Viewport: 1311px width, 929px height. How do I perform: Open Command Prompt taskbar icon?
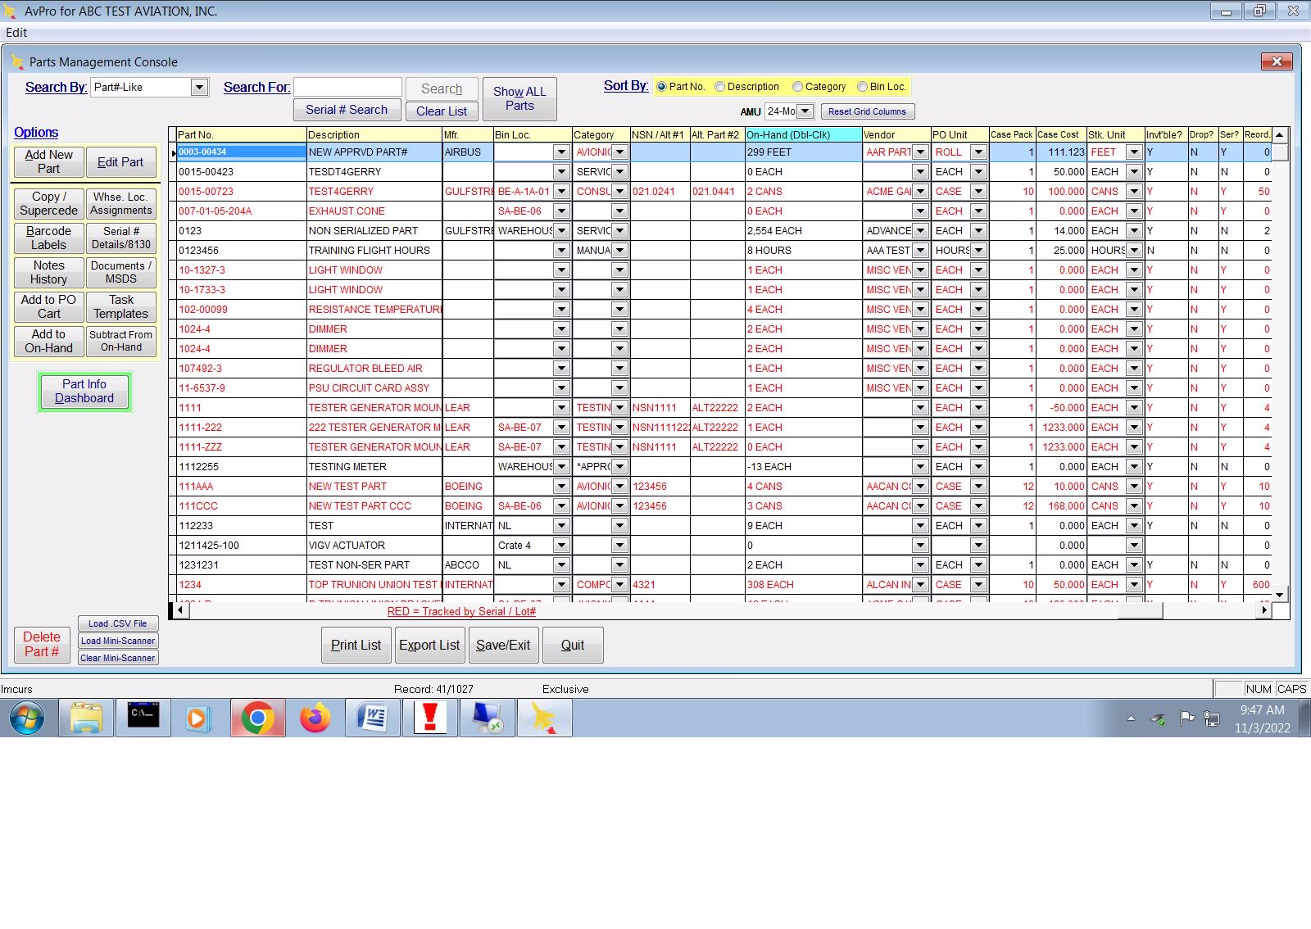(x=143, y=718)
